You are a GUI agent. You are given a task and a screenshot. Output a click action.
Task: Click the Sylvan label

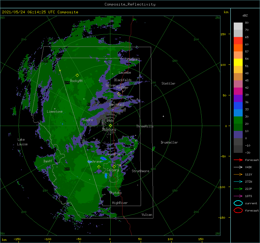click(x=111, y=85)
